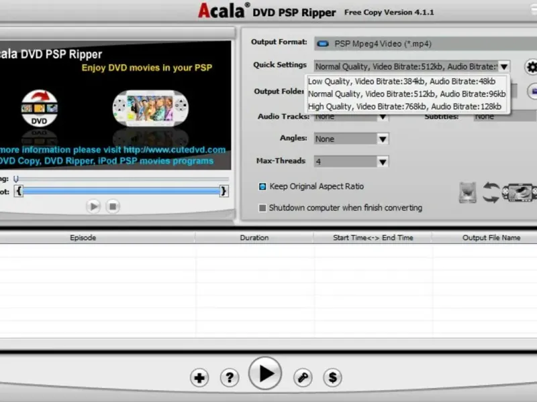Viewport: 537px width, 402px height.
Task: Start ripping with the large play button
Action: pyautogui.click(x=265, y=373)
